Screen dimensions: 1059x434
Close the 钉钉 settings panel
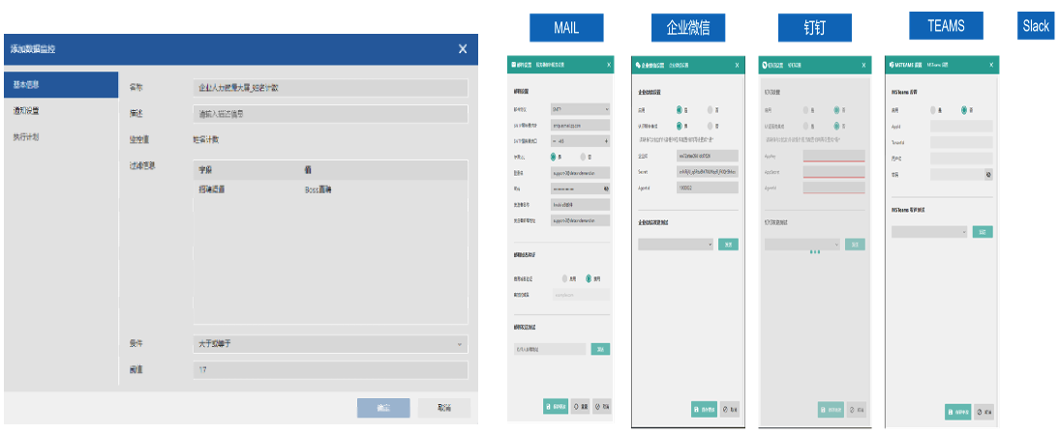tap(863, 66)
